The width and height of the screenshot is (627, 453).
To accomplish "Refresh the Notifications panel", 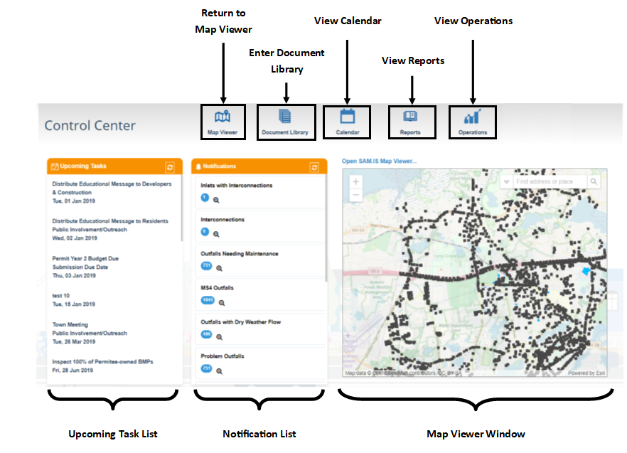I will 314,167.
